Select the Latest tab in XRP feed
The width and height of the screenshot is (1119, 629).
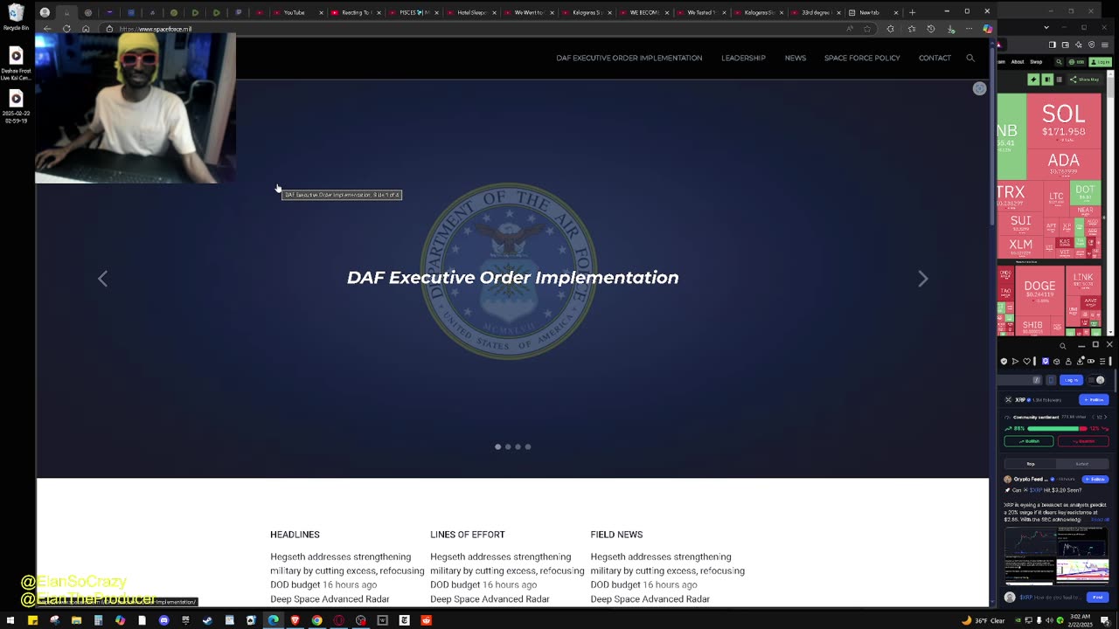1082,464
